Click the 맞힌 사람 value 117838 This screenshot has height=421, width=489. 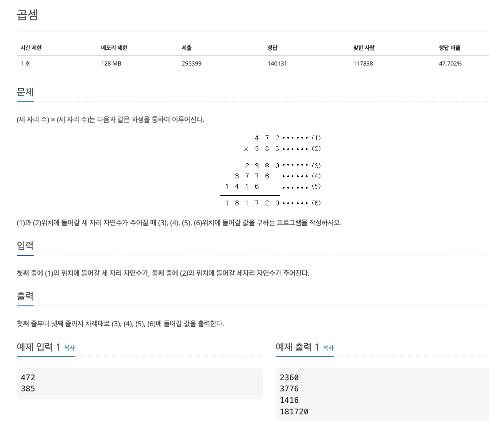click(x=363, y=63)
